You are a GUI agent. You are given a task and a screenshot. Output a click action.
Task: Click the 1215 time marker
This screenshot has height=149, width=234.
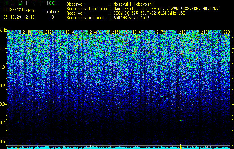click(x=114, y=32)
